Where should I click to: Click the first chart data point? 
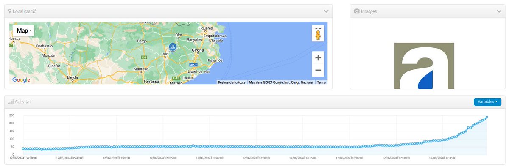pos(23,148)
